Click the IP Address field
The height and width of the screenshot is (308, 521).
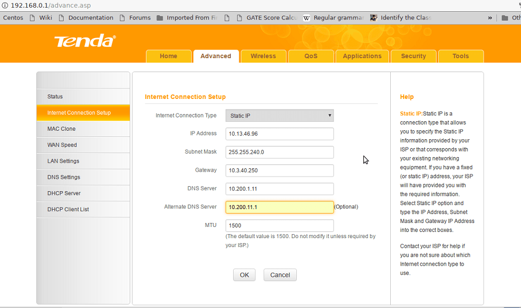click(280, 134)
